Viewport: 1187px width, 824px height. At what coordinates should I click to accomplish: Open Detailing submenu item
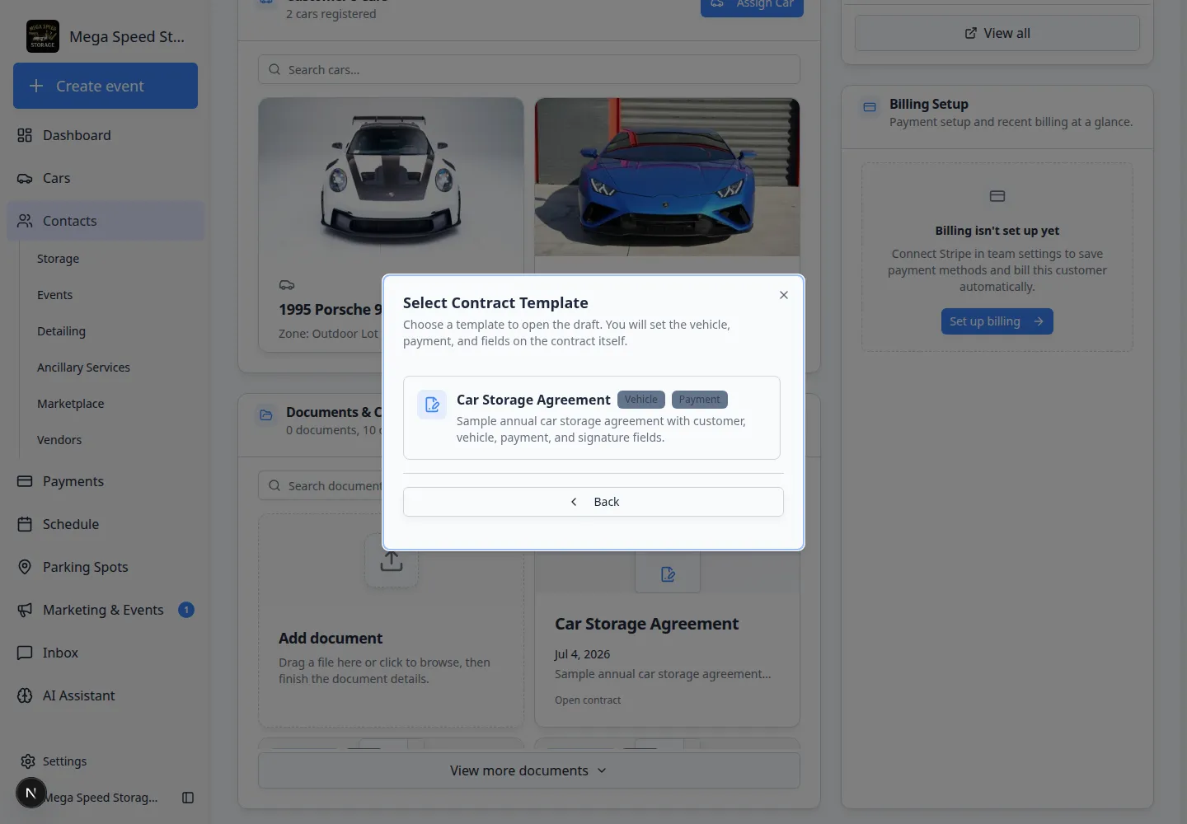point(61,331)
